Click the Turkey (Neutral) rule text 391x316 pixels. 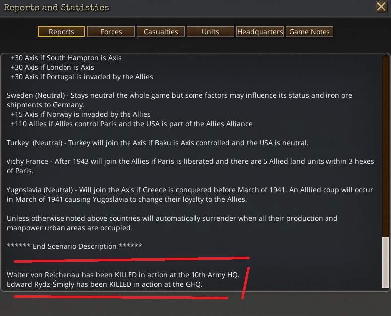[158, 143]
